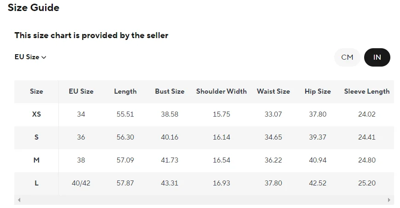This screenshot has width=400, height=208.
Task: Click the Bust Size column header
Action: (170, 91)
